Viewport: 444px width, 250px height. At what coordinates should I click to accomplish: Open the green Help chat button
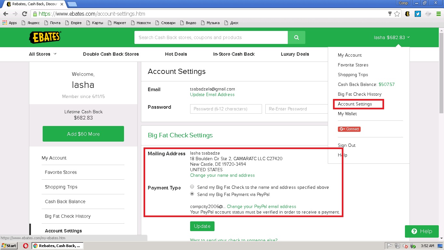click(423, 231)
